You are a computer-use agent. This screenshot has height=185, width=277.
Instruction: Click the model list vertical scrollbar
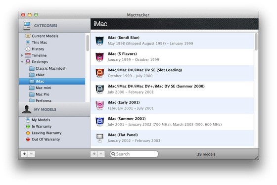(x=256, y=42)
